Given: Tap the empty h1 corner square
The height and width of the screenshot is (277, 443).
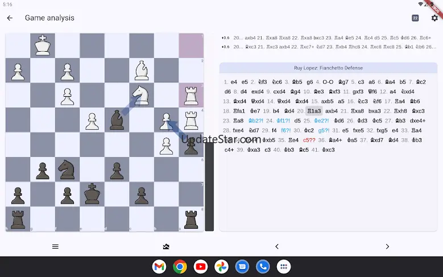Looking at the screenshot, I should 18,46.
